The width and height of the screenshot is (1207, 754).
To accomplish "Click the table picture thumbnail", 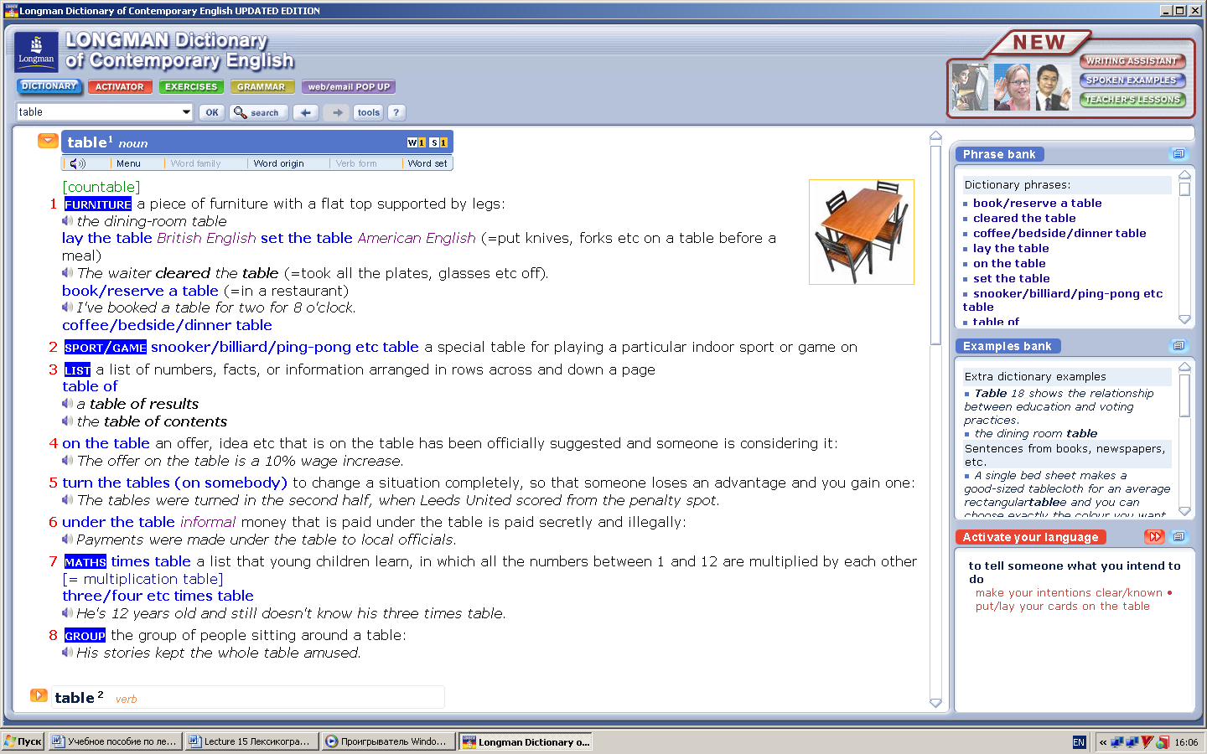I will pos(862,232).
